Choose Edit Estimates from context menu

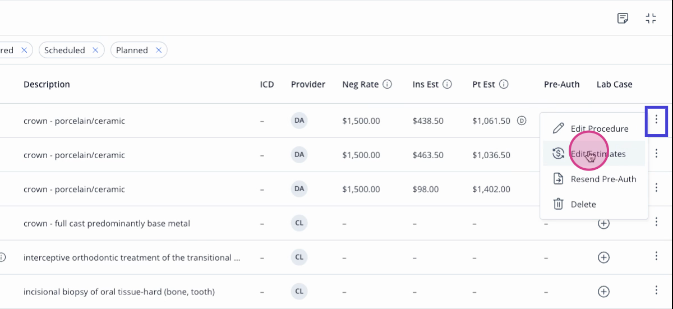point(594,154)
